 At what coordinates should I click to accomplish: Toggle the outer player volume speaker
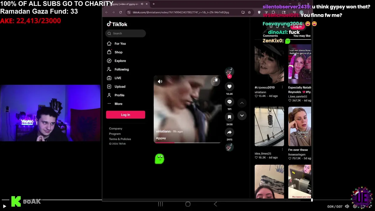point(347,206)
